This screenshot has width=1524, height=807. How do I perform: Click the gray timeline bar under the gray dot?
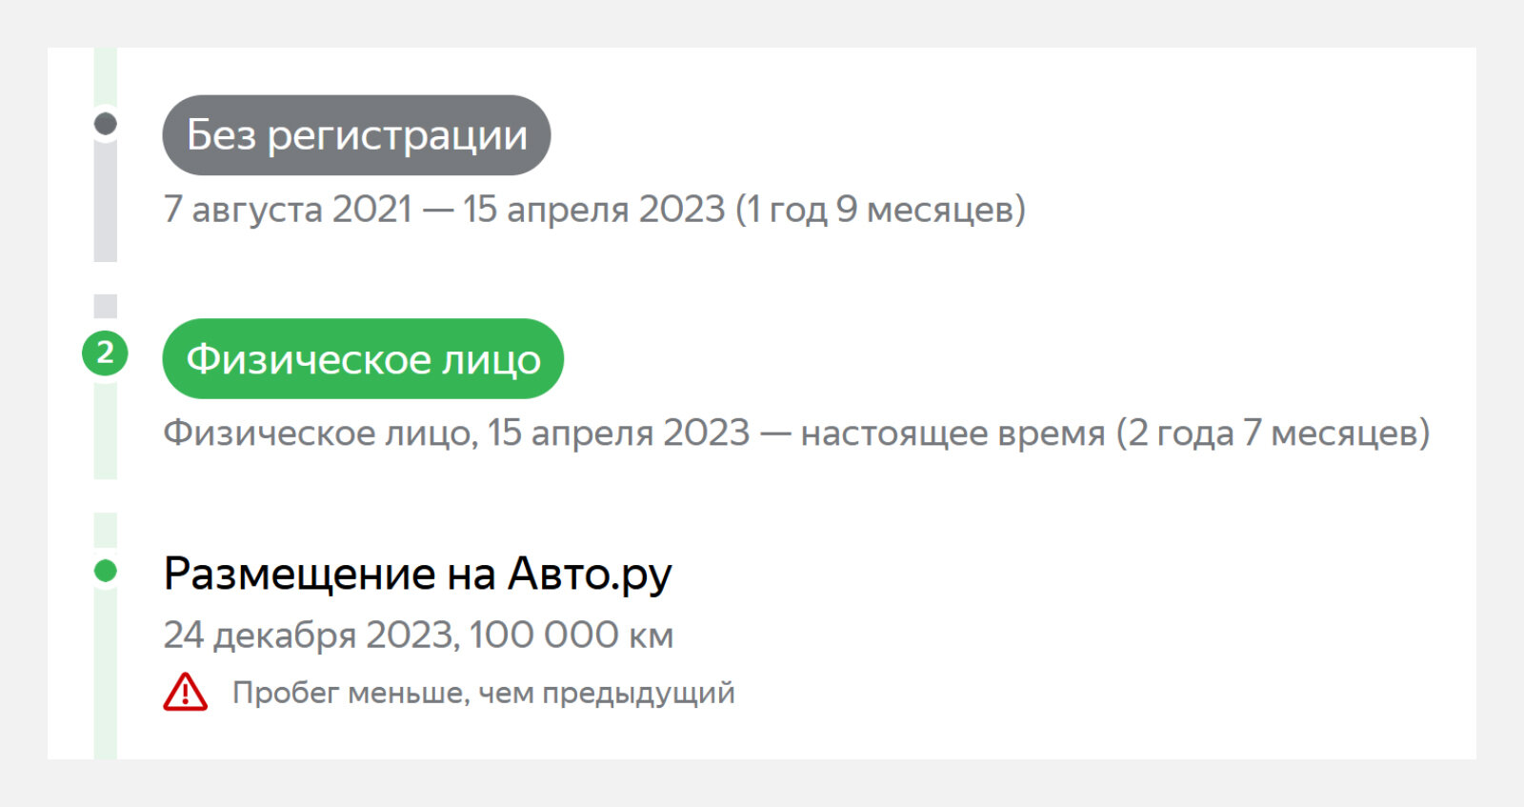click(x=106, y=200)
